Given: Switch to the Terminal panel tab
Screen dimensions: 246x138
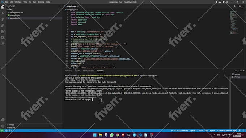Looking at the screenshot, I should [101, 71].
